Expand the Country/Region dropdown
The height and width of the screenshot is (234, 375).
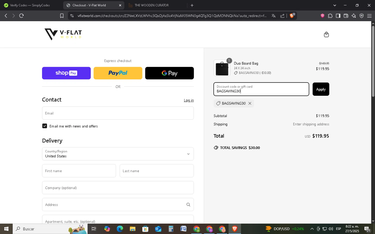point(118,154)
